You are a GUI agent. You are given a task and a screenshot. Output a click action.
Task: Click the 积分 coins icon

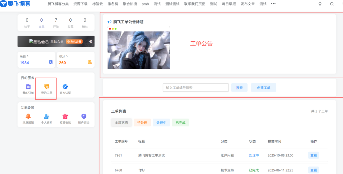[x=90, y=62]
